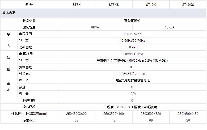Click the 基本参数 section heading
The width and height of the screenshot is (207, 130).
9,13
